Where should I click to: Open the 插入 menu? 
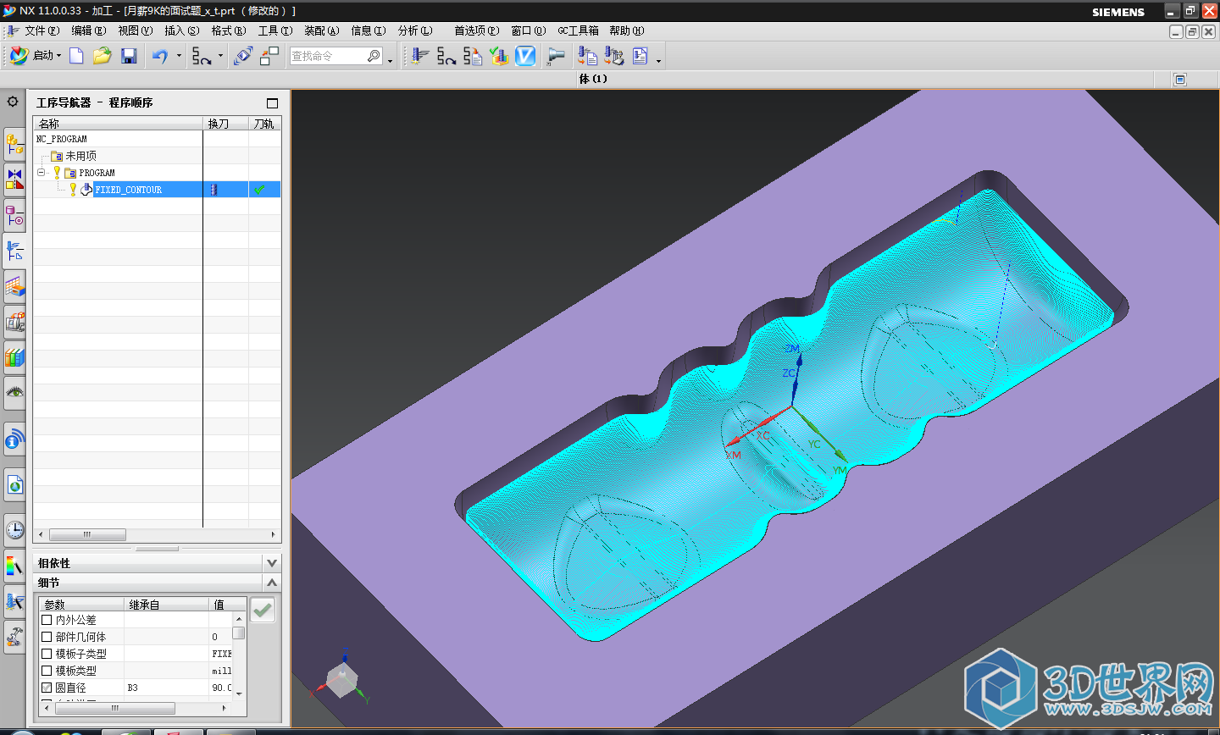pyautogui.click(x=181, y=30)
